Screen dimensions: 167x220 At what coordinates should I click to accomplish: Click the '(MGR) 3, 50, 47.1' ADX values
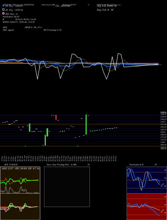33,27
